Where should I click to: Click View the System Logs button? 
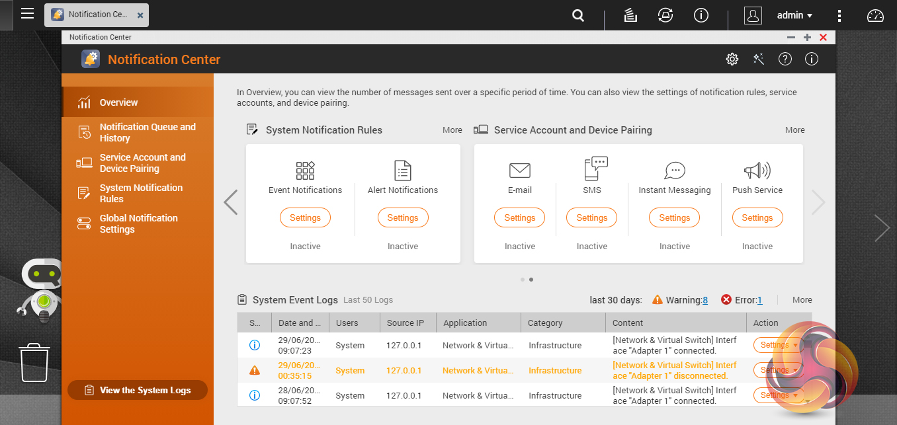138,390
